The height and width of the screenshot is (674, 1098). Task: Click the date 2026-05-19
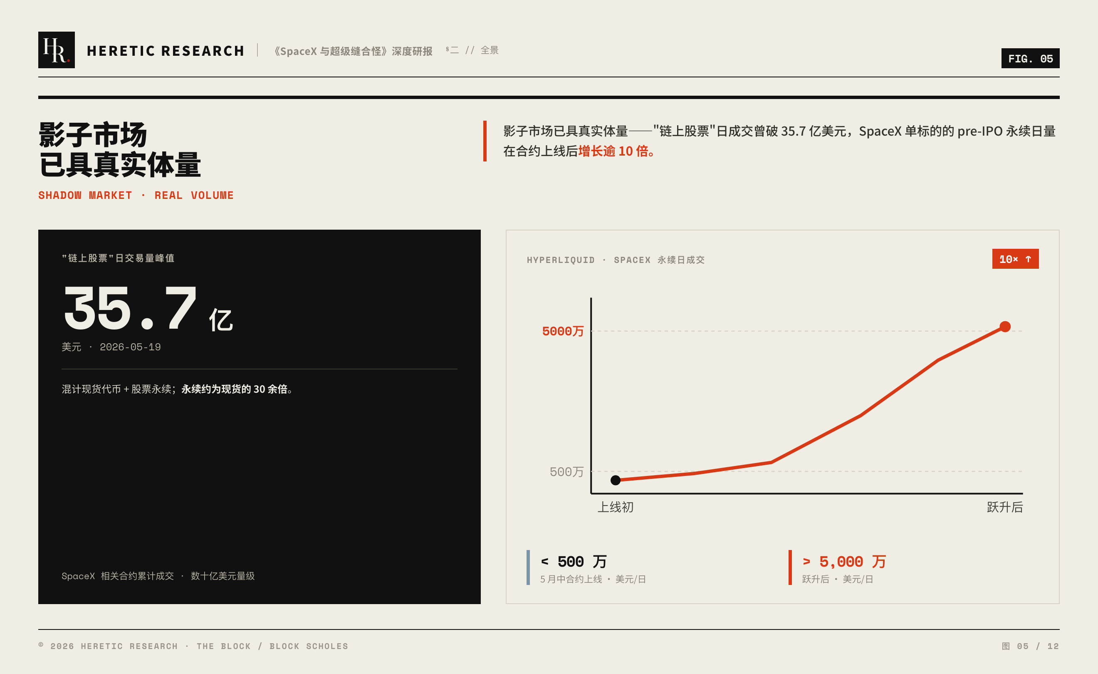click(x=130, y=347)
